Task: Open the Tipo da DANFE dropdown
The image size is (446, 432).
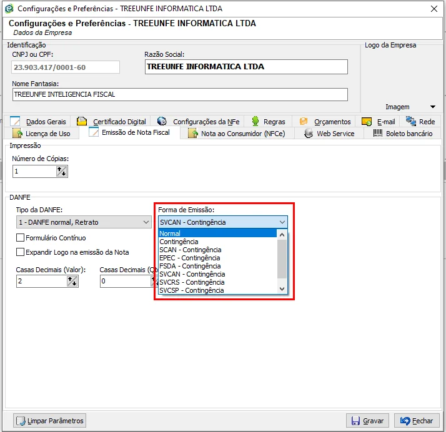Action: (84, 222)
